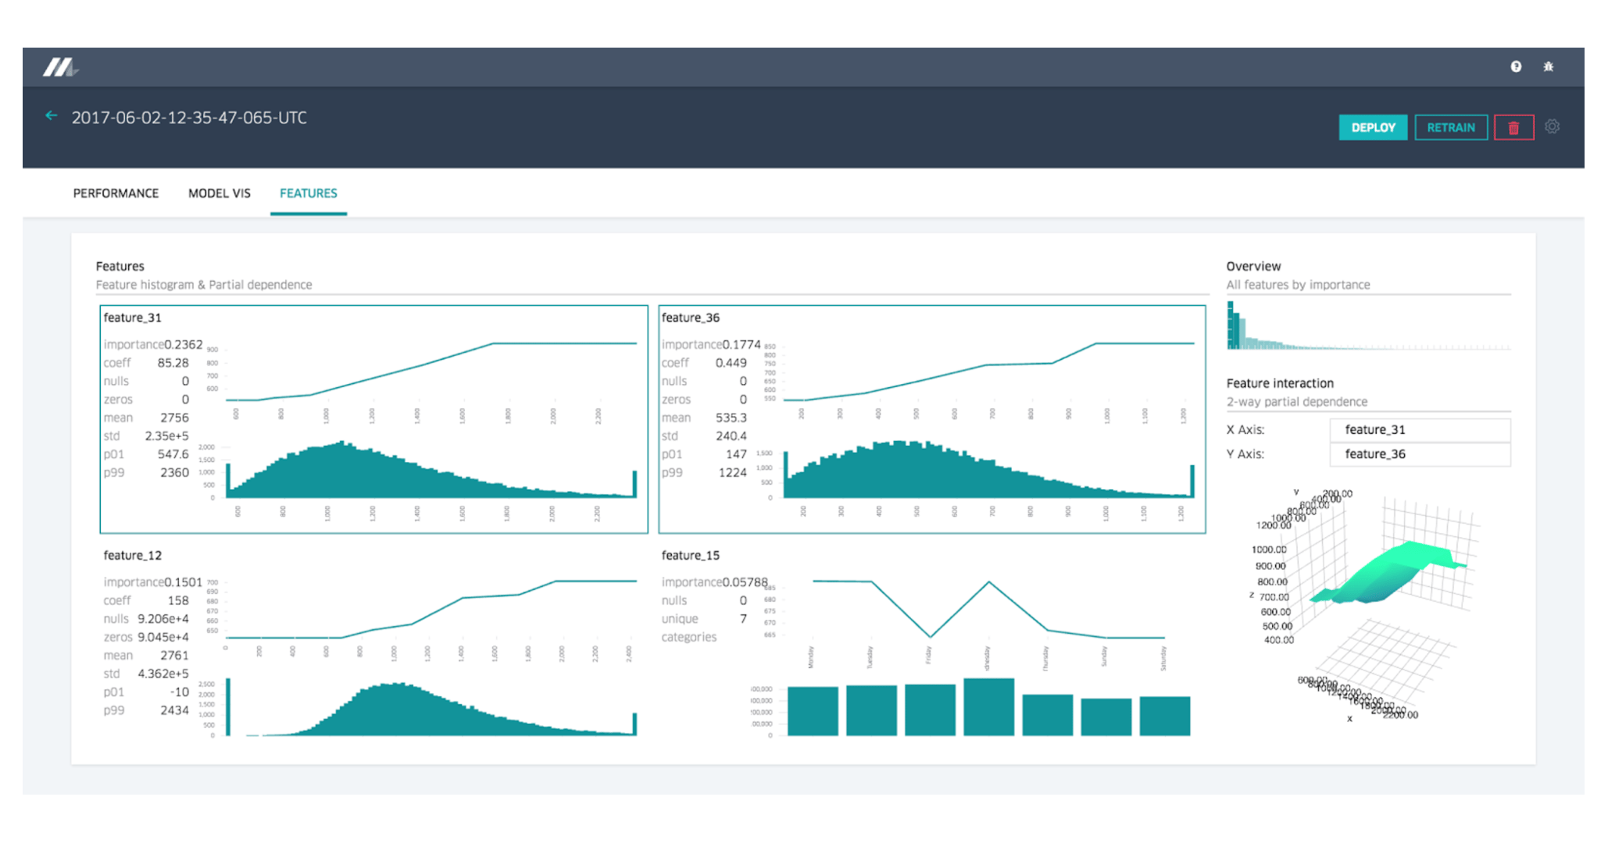Select the FEATURES tab
The height and width of the screenshot is (843, 1608).
coord(308,193)
